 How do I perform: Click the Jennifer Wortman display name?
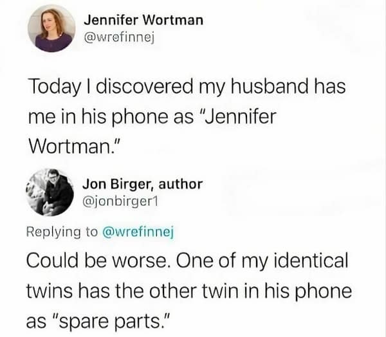pyautogui.click(x=143, y=20)
